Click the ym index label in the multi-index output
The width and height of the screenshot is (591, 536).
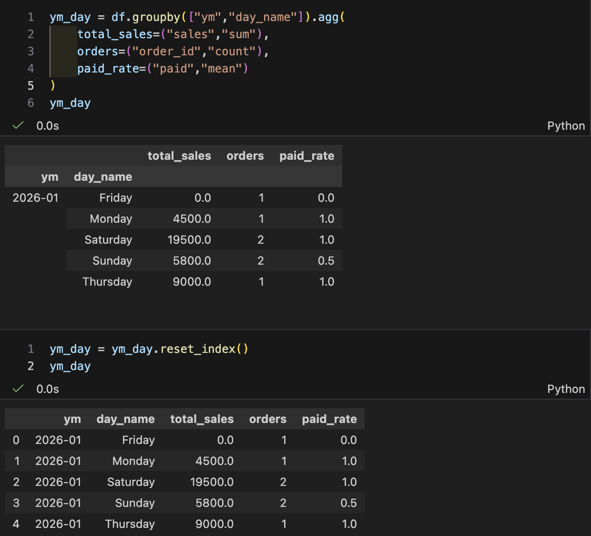point(50,177)
